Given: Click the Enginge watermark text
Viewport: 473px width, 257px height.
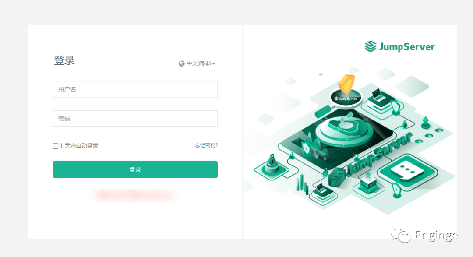Looking at the screenshot, I should point(436,235).
